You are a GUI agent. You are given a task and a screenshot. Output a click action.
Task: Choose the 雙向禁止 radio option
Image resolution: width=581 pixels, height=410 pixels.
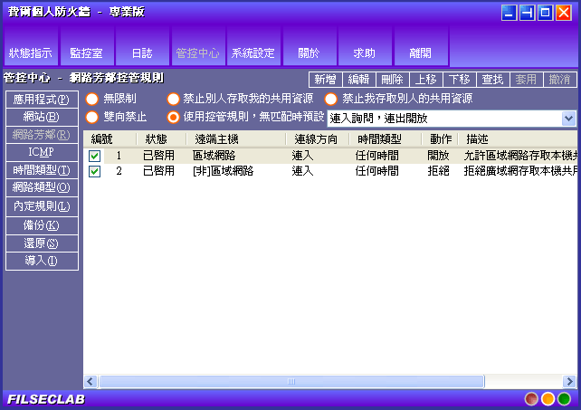tap(91, 118)
